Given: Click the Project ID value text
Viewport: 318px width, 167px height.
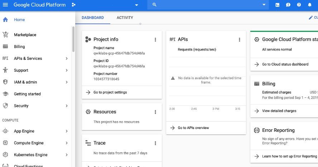Looking at the screenshot, I should [x=119, y=66].
